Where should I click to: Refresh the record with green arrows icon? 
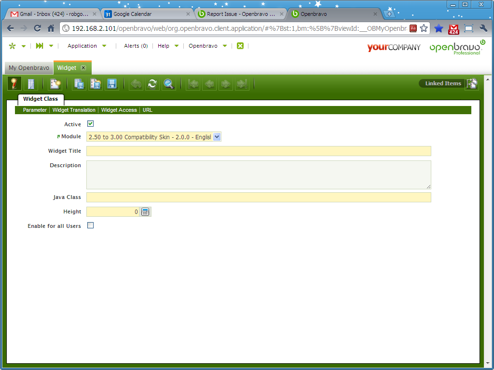coord(152,84)
